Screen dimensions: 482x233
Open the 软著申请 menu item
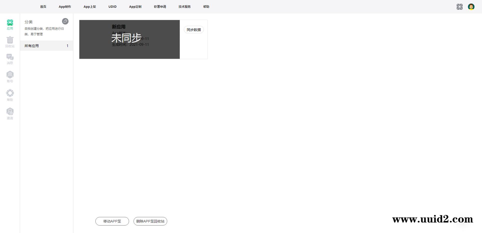(159, 7)
